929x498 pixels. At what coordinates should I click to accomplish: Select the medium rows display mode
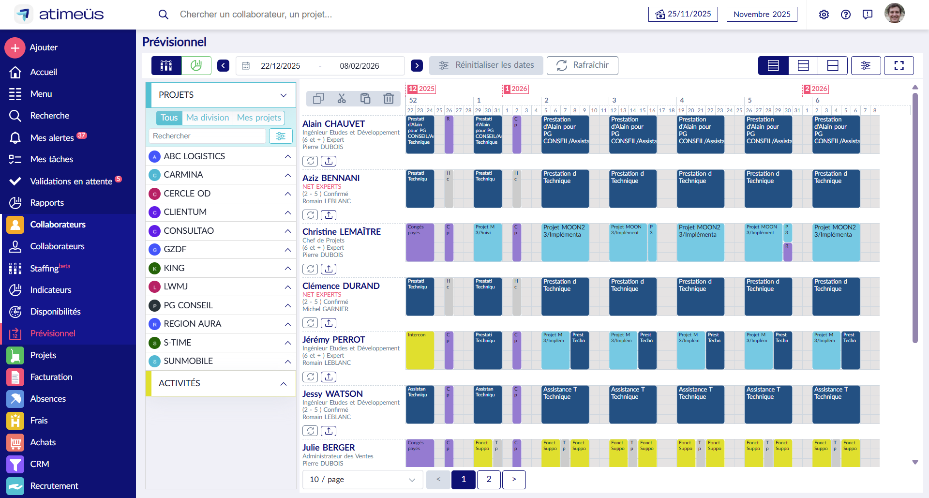point(803,65)
